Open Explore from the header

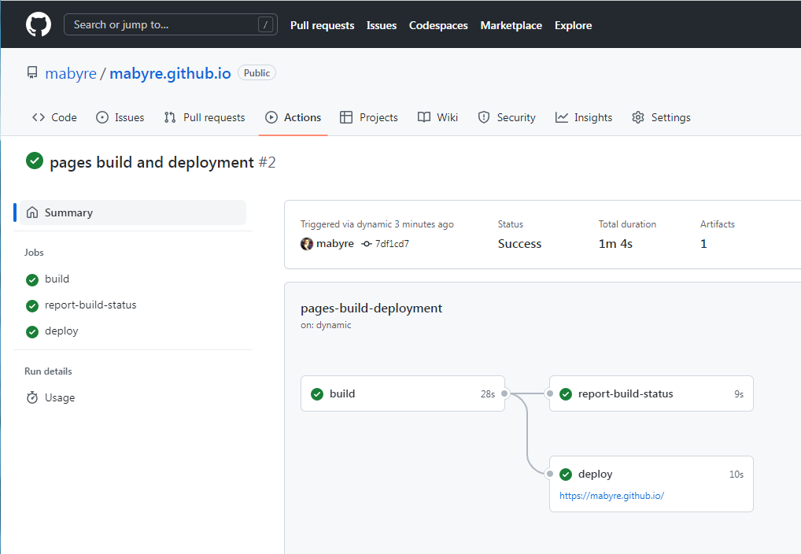click(x=573, y=25)
